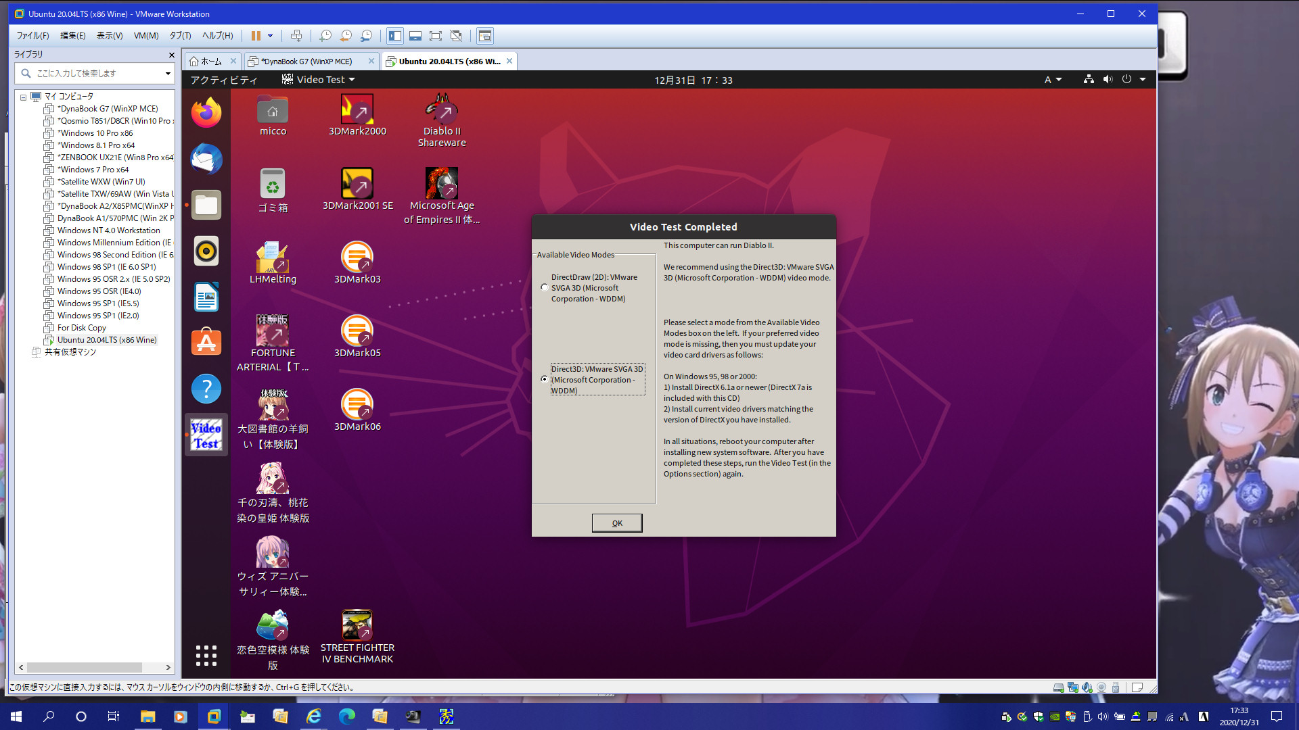Select Windows NT 4.0 Workstation in library

[x=108, y=230]
